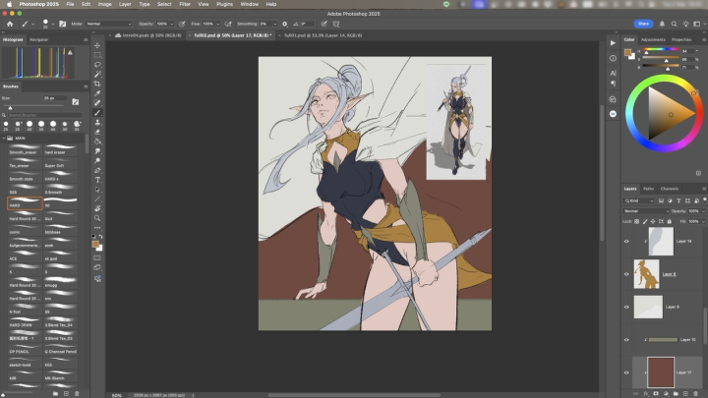
Task: Click the blue Share button
Action: click(643, 23)
